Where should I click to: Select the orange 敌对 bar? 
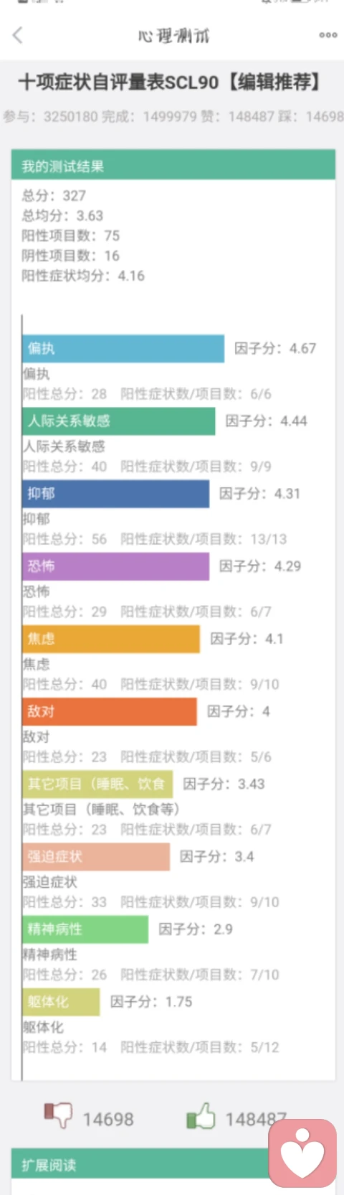click(x=109, y=711)
